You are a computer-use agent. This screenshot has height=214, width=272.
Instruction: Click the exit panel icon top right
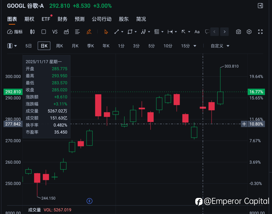260,6
